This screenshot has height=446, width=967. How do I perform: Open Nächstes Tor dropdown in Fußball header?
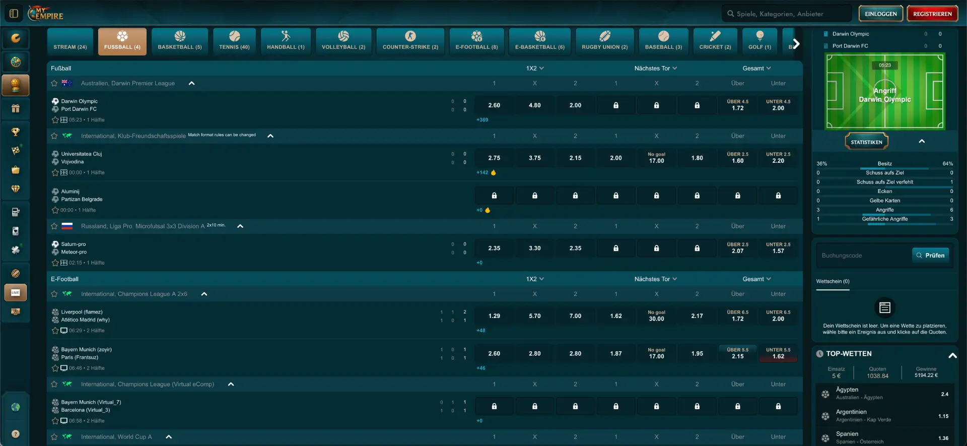656,68
